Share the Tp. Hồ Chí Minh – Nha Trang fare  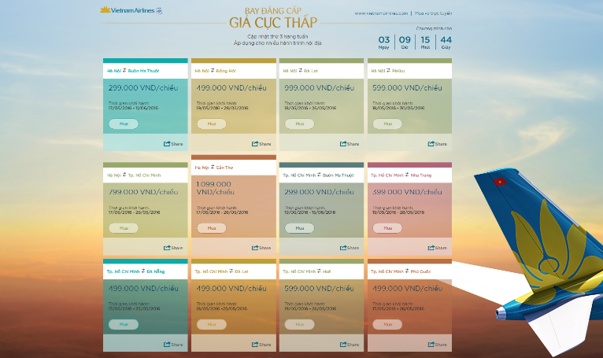(437, 248)
